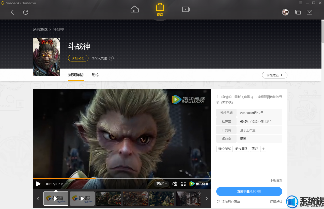Click the MMORPG tag
The width and height of the screenshot is (324, 209).
[225, 149]
